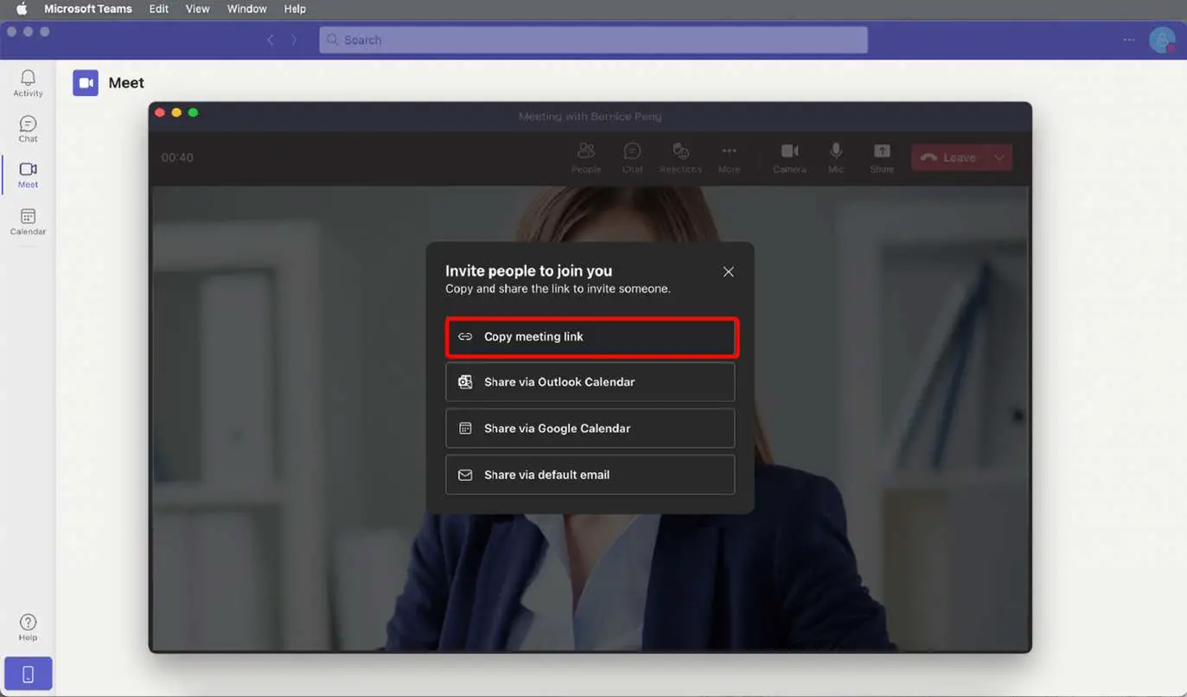Go forward with the right arrow

(x=294, y=40)
